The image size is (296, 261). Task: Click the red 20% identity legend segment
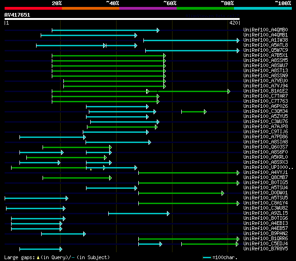coord(33,8)
